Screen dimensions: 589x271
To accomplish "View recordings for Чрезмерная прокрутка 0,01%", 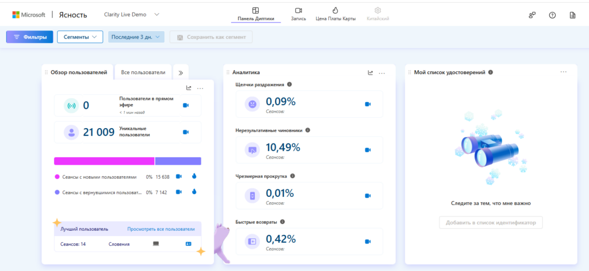I will 368,196.
